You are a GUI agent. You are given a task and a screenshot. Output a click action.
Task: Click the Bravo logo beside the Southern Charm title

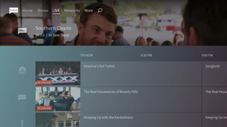[22, 31]
